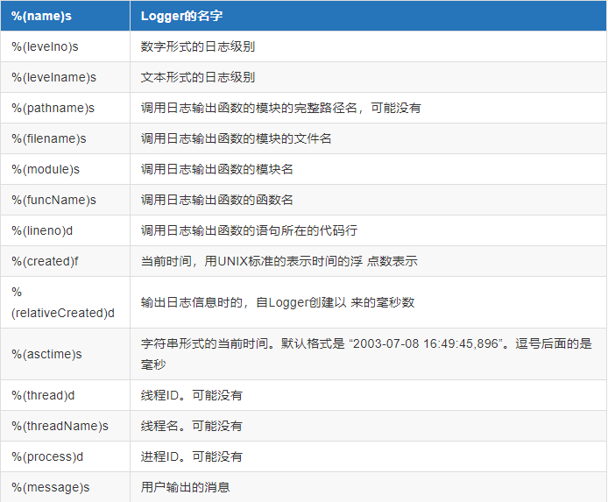Select the '%(lineno)d' cell
The width and height of the screenshot is (608, 502).
[65, 230]
